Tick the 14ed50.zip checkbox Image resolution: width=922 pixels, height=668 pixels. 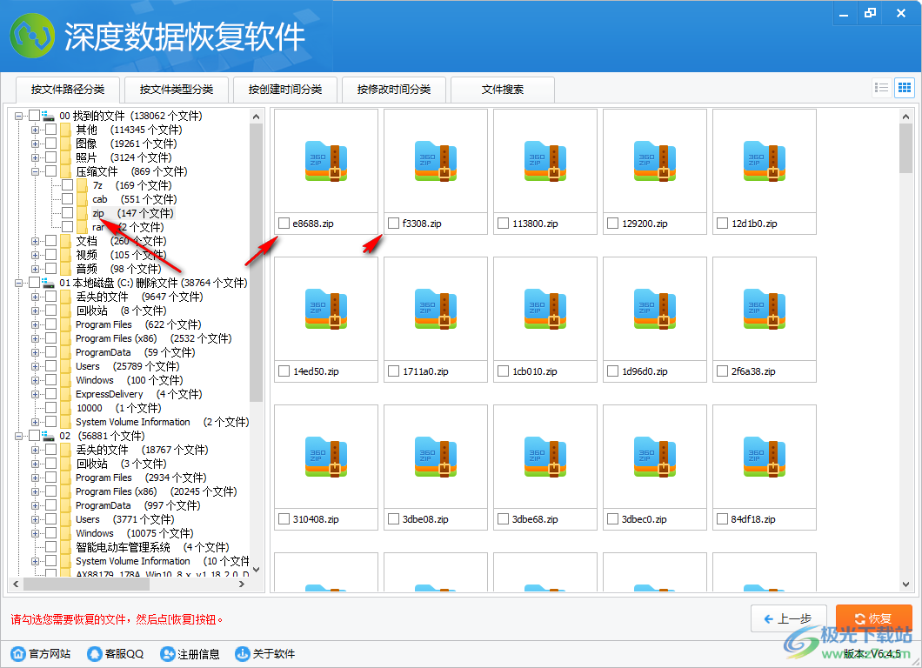pyautogui.click(x=284, y=371)
